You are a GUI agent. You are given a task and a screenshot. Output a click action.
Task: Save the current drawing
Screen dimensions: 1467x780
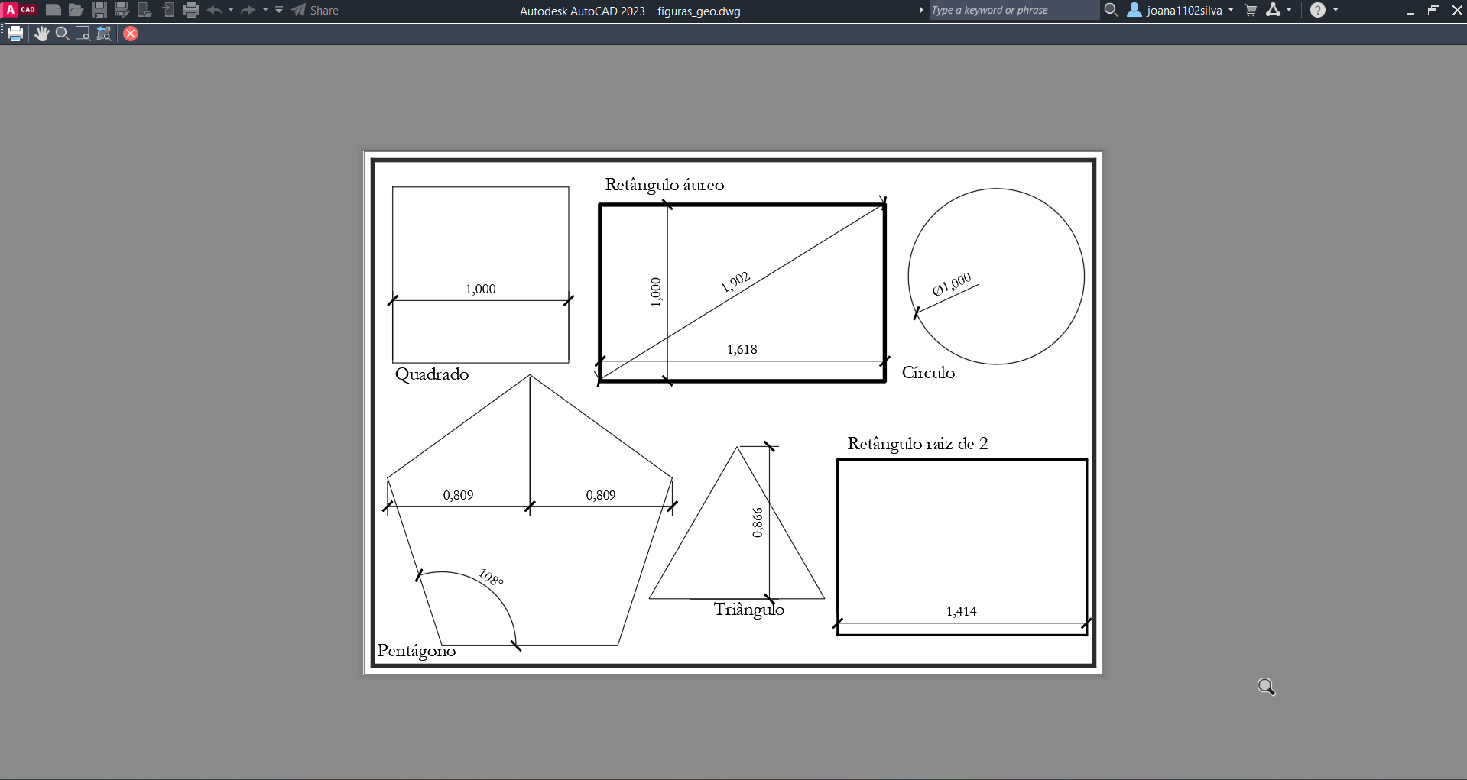(x=99, y=10)
